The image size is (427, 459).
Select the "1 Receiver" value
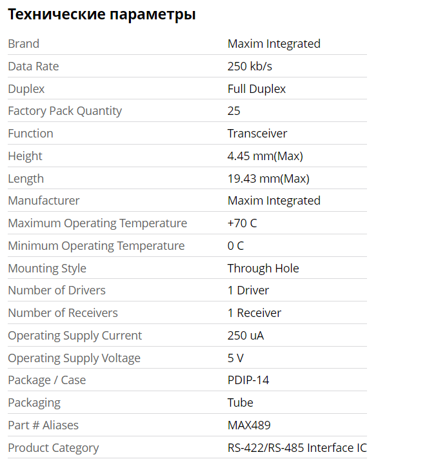(254, 313)
